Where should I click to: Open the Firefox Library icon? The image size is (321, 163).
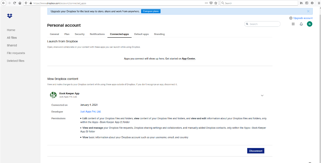coord(301,3)
